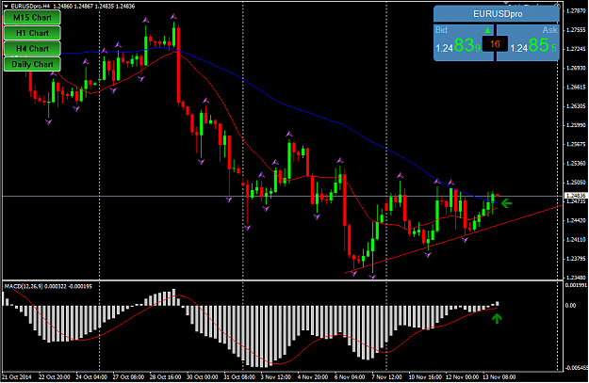Viewport: 589px width, 383px height.
Task: Select the EURUSDpro panel header
Action: click(497, 14)
